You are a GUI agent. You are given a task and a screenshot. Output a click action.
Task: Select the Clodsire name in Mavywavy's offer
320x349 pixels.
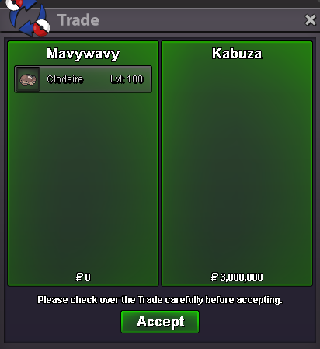pos(64,79)
